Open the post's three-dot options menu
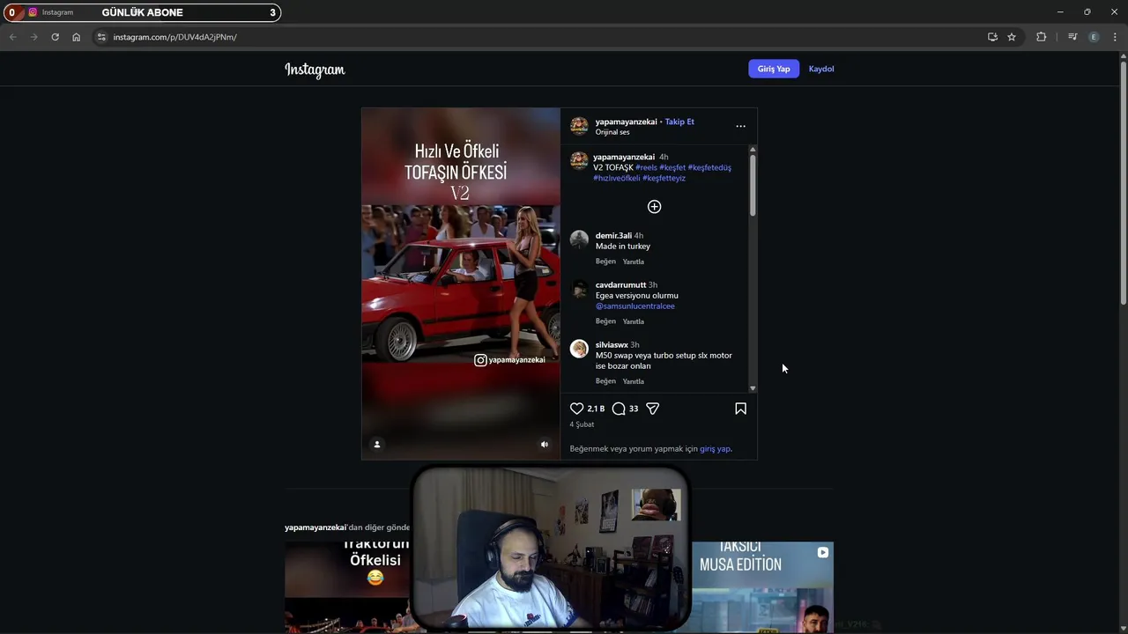The height and width of the screenshot is (634, 1128). pos(740,126)
